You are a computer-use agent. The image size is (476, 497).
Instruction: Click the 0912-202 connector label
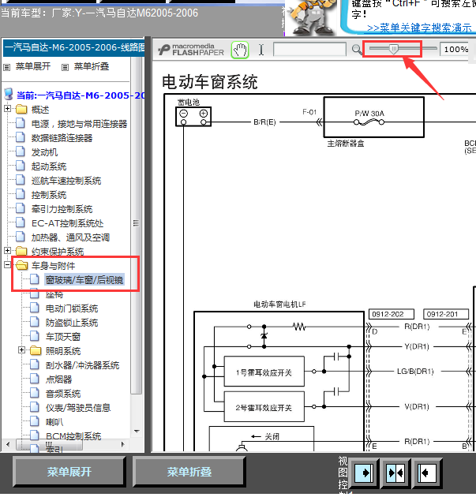click(x=391, y=314)
